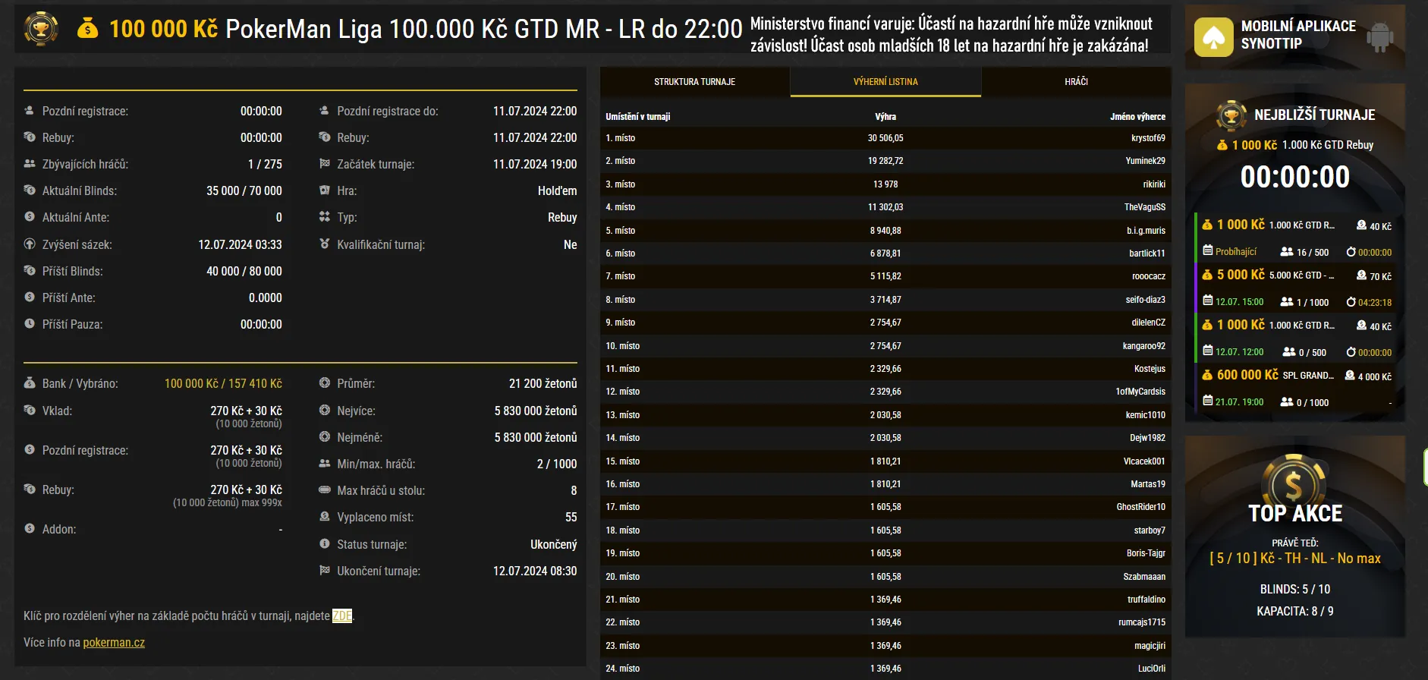
Task: Select winner name GhostRider10
Action: click(1141, 507)
